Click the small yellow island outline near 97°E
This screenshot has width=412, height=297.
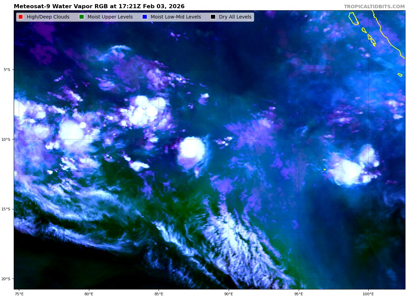pos(325,169)
